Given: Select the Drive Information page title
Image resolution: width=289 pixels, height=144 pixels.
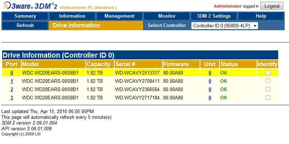Looking at the screenshot, I should (x=76, y=25).
